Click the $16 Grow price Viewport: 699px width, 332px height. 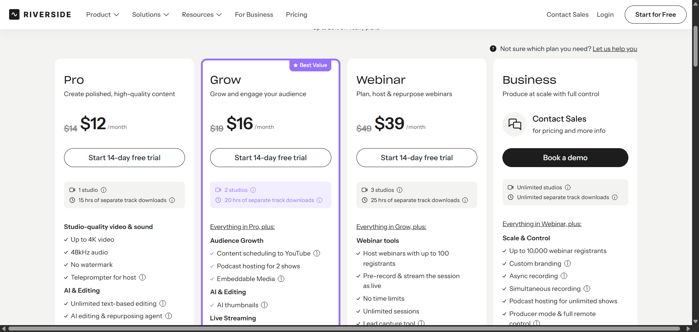[x=240, y=123]
